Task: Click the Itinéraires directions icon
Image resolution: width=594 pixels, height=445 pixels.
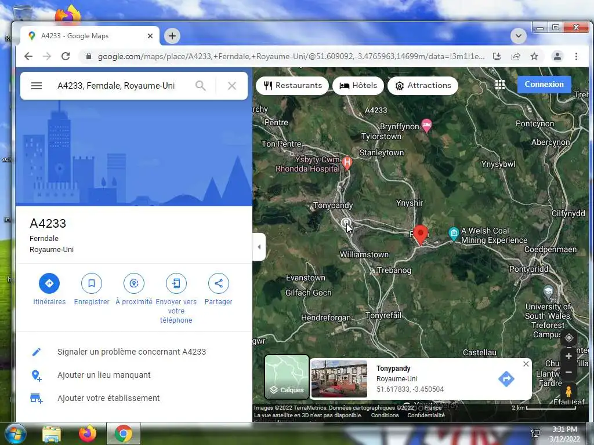Action: point(49,283)
